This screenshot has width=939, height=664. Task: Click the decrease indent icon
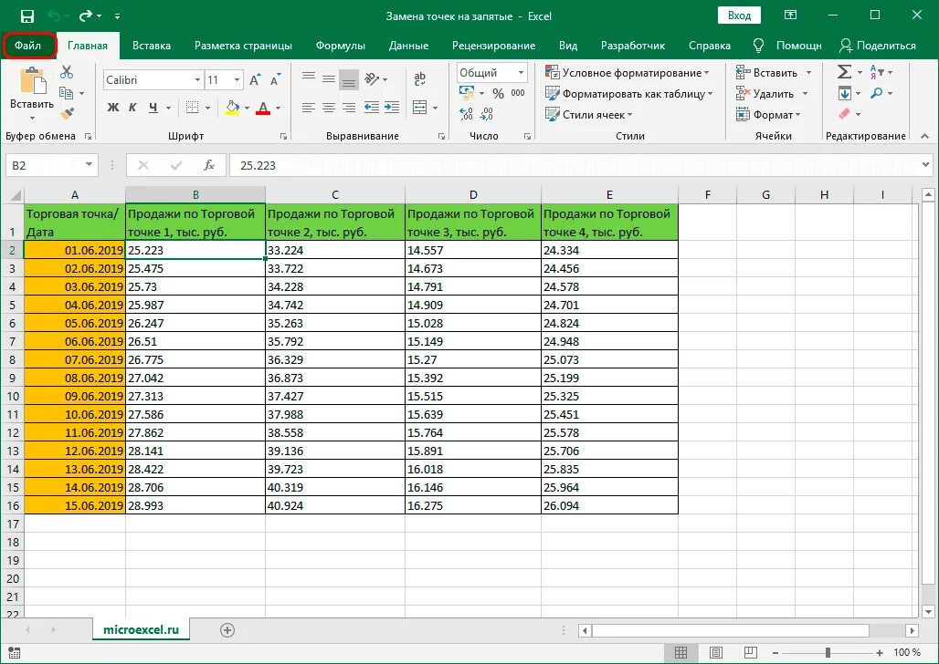coord(371,108)
